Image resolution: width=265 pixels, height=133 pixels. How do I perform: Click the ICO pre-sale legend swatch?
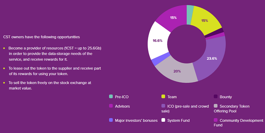(x=163, y=106)
